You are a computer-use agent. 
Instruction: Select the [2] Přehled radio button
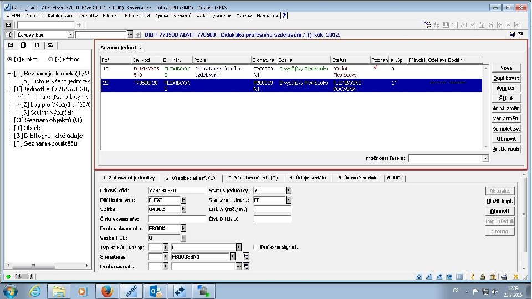coord(50,59)
